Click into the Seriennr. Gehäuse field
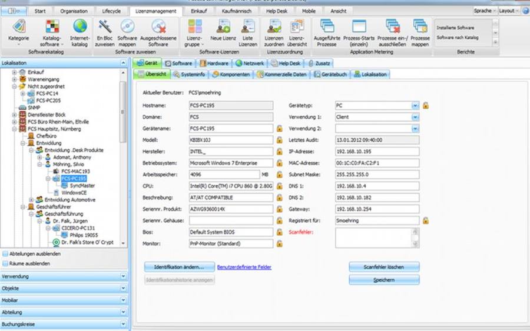The image size is (530, 331). pos(231,220)
